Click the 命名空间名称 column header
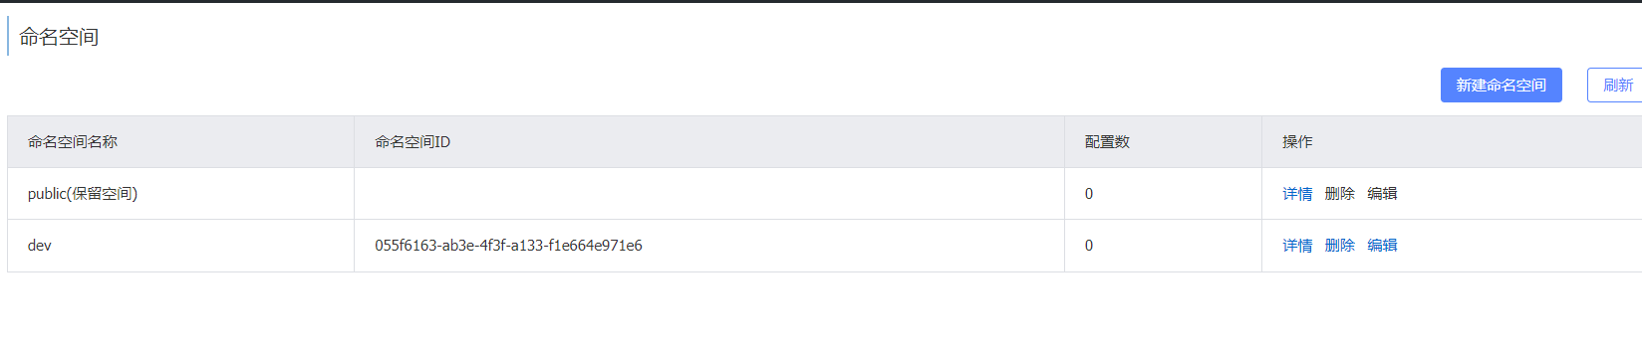The image size is (1642, 358). tap(73, 142)
